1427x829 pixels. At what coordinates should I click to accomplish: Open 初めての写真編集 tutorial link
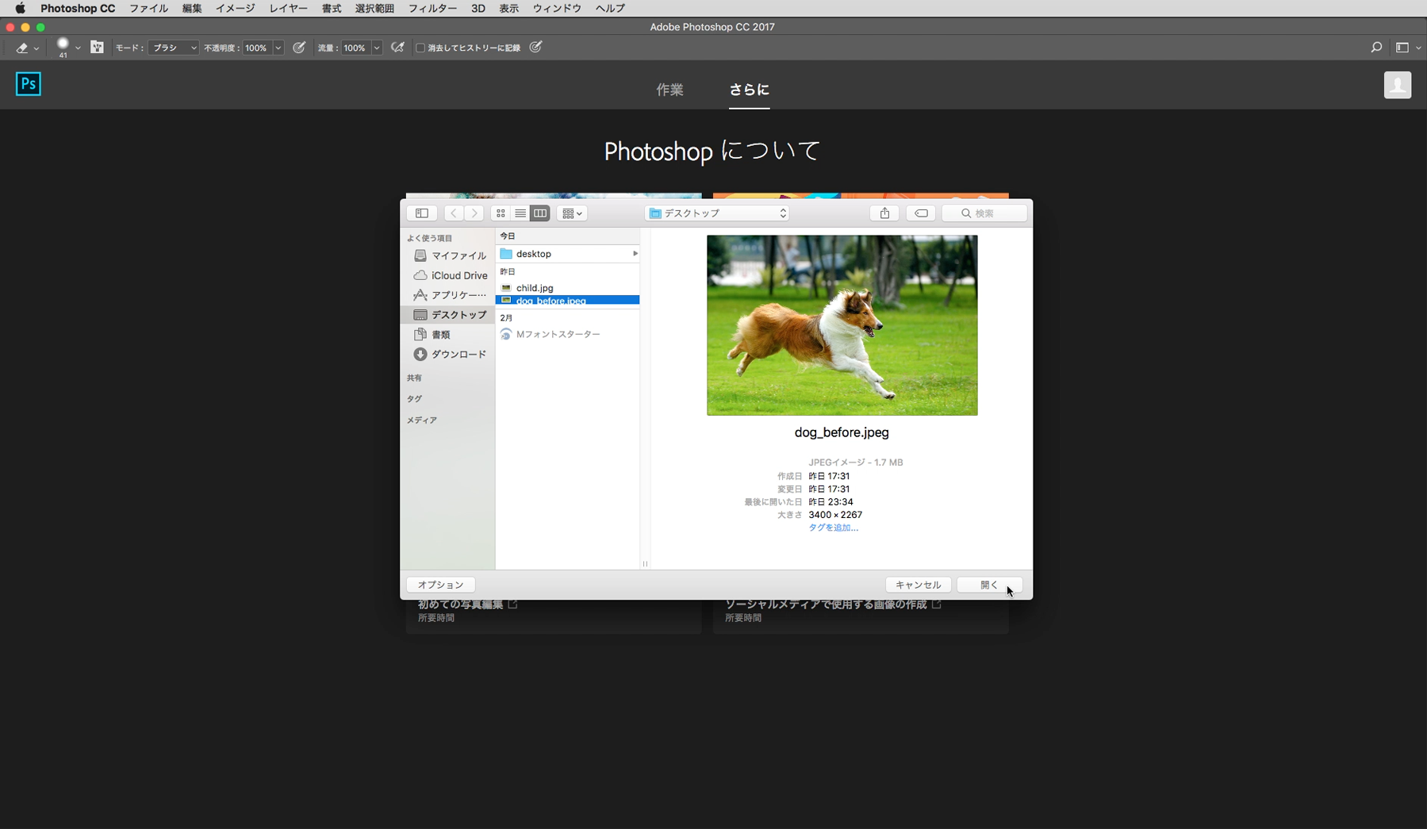click(468, 604)
